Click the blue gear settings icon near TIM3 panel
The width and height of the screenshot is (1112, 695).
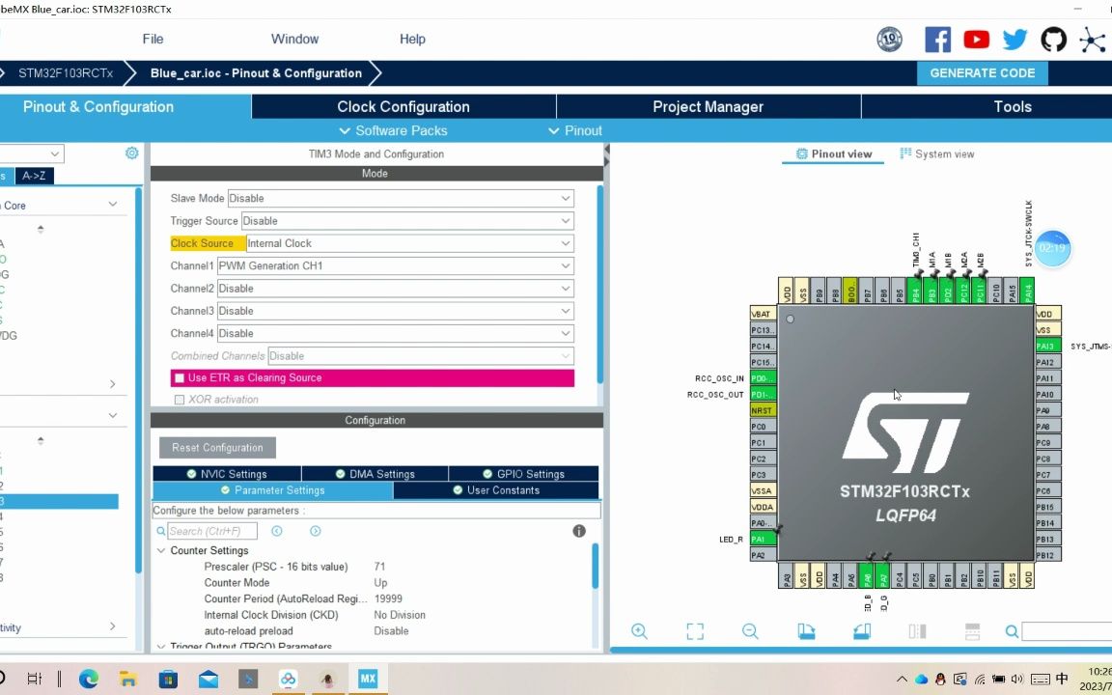pos(131,153)
